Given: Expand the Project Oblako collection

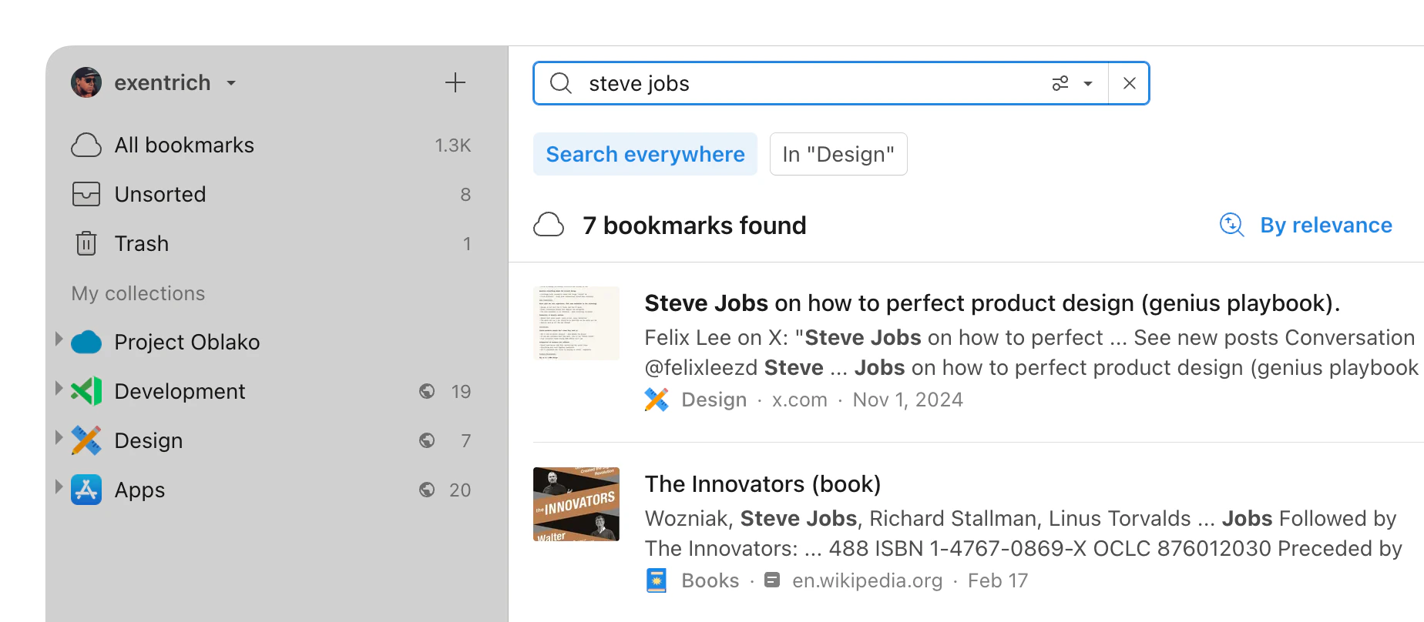Looking at the screenshot, I should (59, 339).
